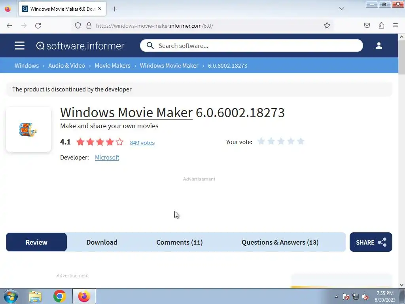Rate with the fifth Your vote star
The width and height of the screenshot is (405, 304).
(x=301, y=141)
